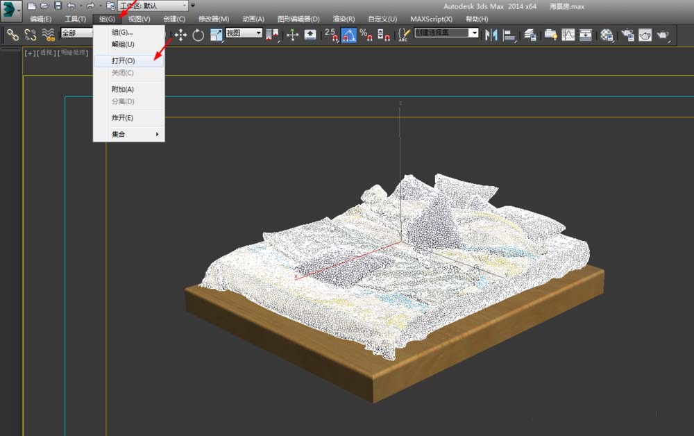The height and width of the screenshot is (436, 694).
Task: Select the Rotate tool
Action: (198, 34)
